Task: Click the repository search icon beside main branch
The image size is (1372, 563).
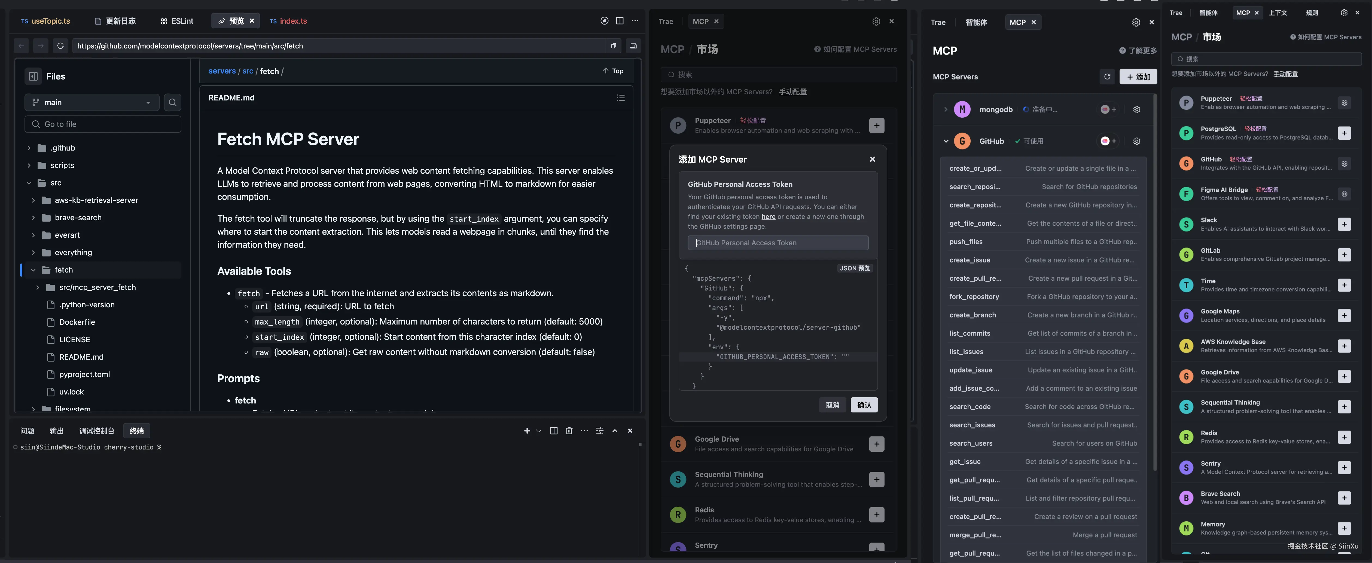Action: tap(173, 102)
